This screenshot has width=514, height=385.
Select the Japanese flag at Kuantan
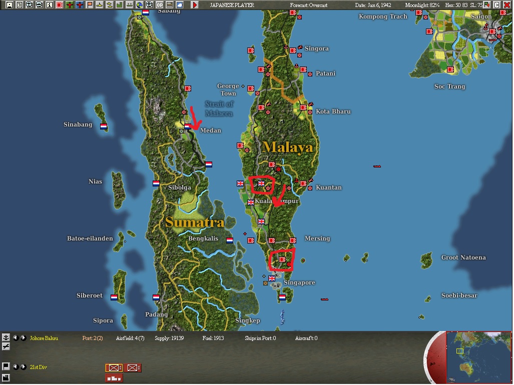point(303,183)
